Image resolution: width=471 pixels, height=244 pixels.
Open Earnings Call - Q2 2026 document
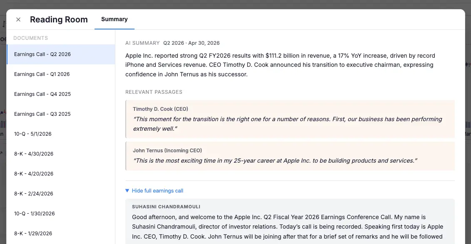point(61,54)
